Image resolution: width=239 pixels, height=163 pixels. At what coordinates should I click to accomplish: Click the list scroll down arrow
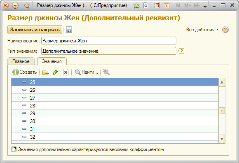(x=222, y=139)
